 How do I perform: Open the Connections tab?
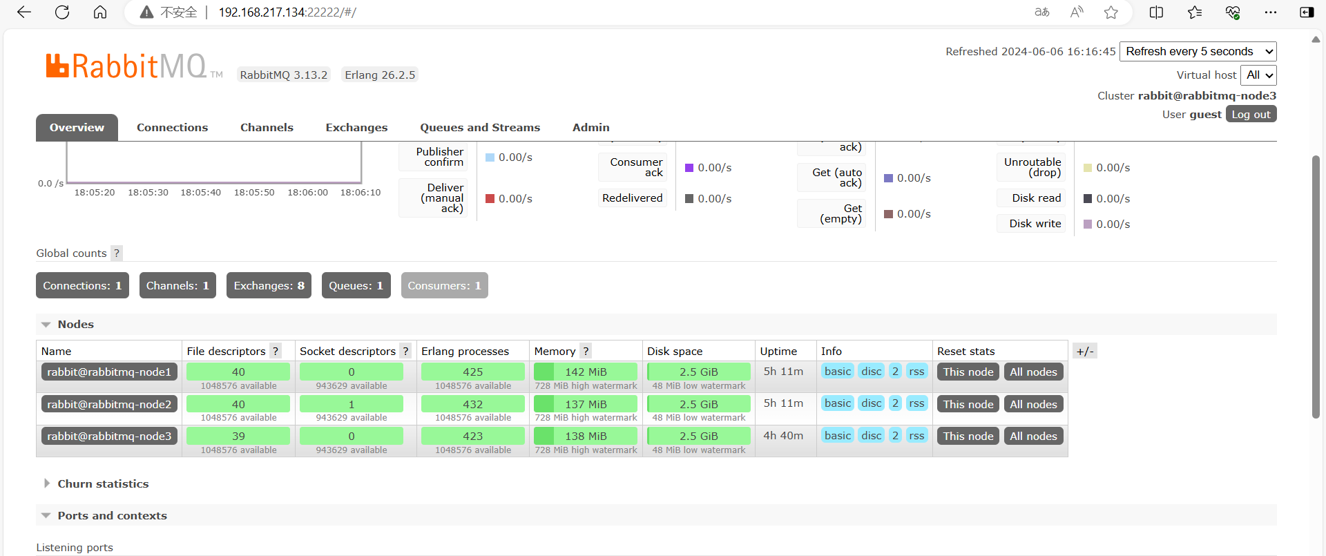coord(172,127)
